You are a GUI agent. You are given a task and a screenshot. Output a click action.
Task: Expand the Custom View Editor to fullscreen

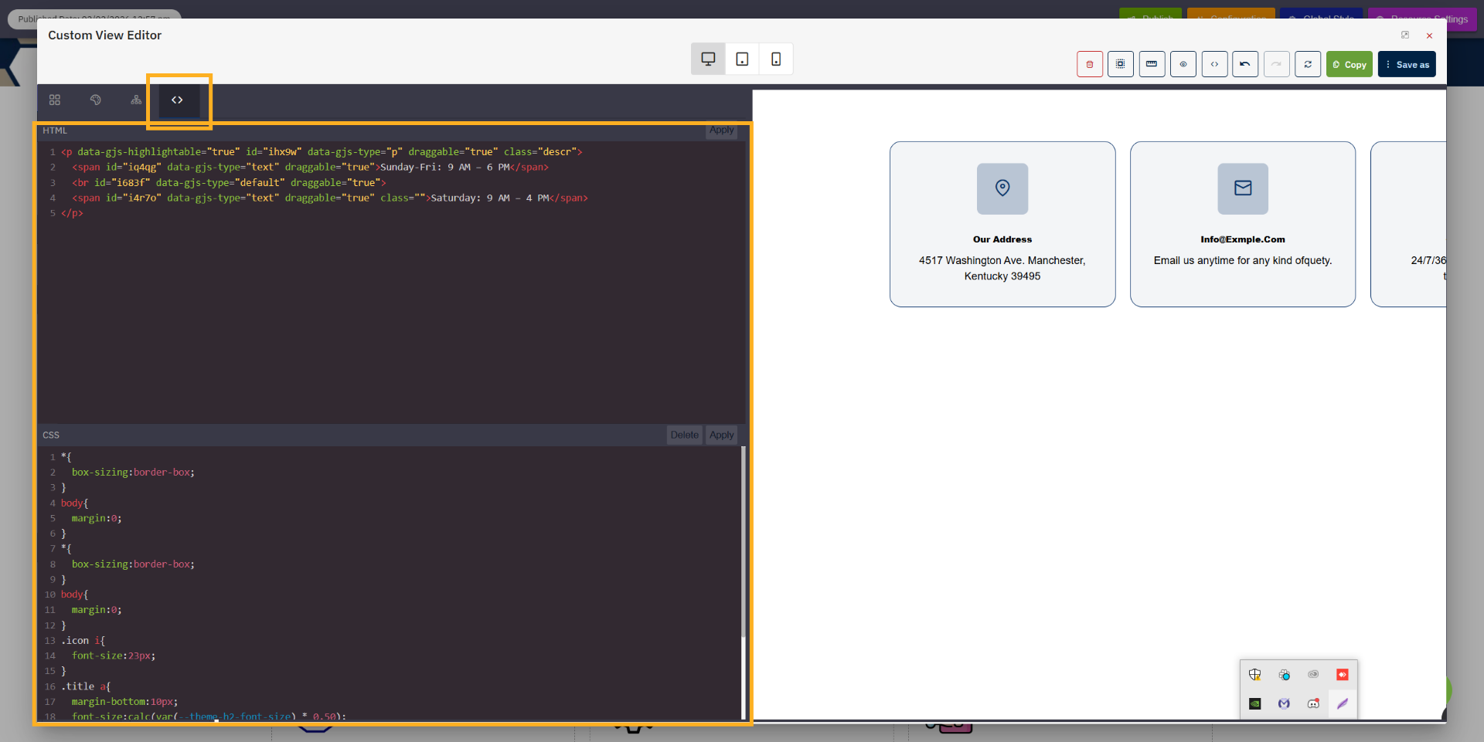pos(1405,35)
